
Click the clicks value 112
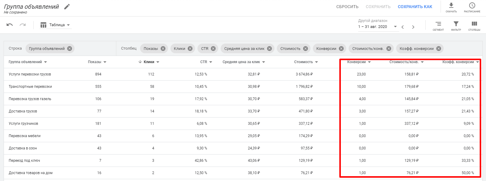pos(151,74)
